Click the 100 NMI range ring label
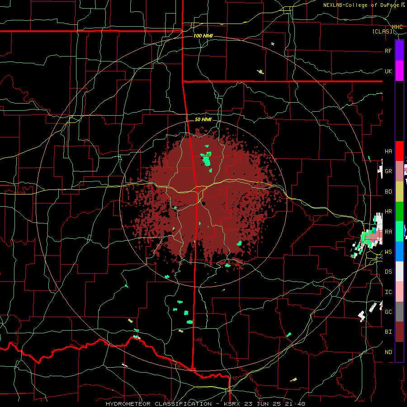The height and width of the screenshot is (407, 407). pyautogui.click(x=203, y=36)
